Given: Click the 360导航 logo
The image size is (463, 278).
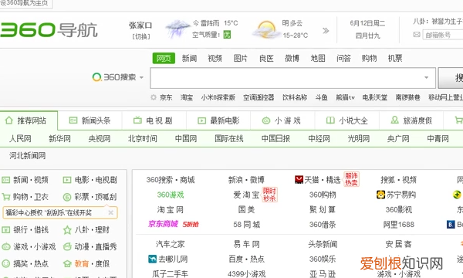Looking at the screenshot, I should pyautogui.click(x=49, y=29).
